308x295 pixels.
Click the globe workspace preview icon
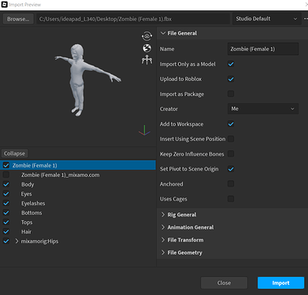tap(147, 48)
